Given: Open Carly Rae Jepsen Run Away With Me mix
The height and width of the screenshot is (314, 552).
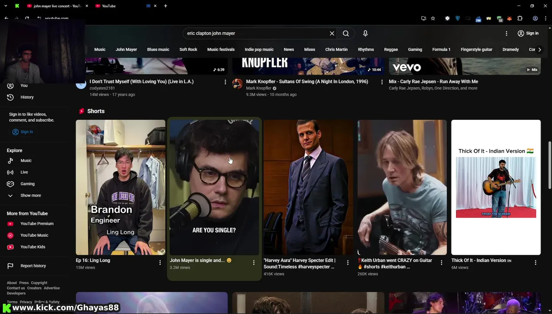Looking at the screenshot, I should [x=433, y=82].
